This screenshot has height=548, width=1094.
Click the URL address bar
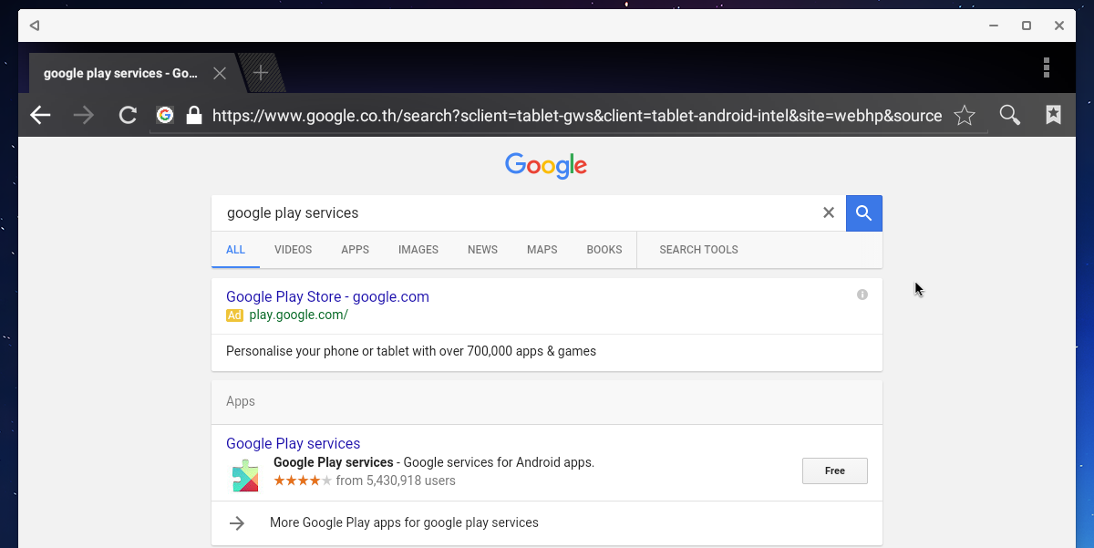tap(576, 116)
